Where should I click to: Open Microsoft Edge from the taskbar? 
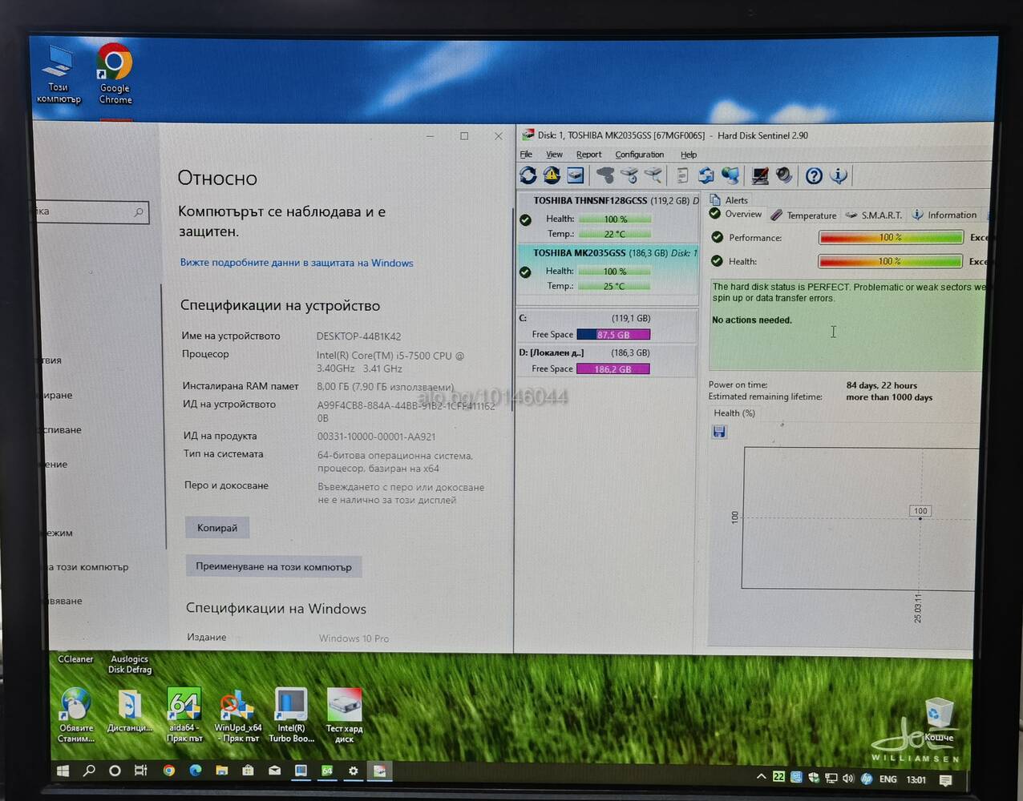(x=195, y=771)
